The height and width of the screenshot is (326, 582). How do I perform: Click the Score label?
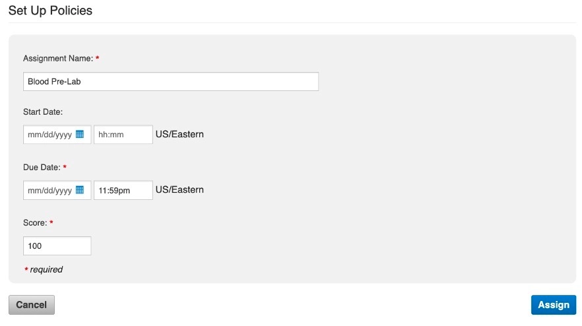pos(35,223)
